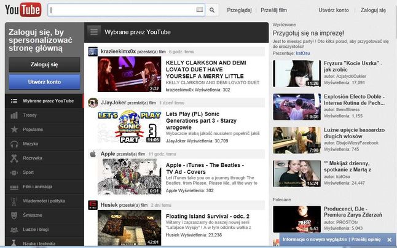Screen dimensions: 397x248
Task: Click JJayJoker channel avatar
Action: click(x=93, y=103)
